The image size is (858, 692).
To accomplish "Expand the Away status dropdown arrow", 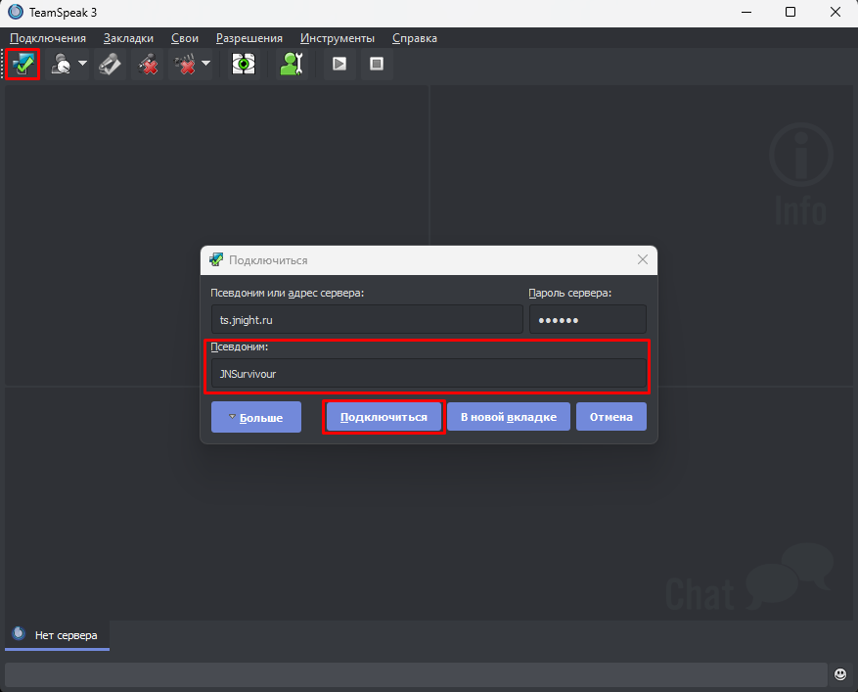I will click(x=82, y=65).
